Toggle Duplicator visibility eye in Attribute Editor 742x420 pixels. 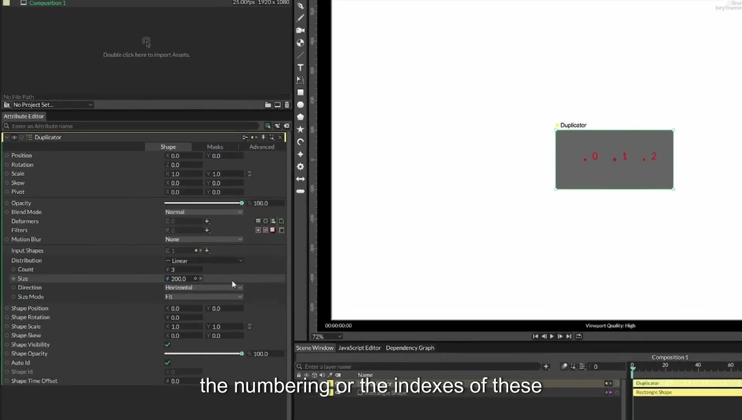pos(14,137)
